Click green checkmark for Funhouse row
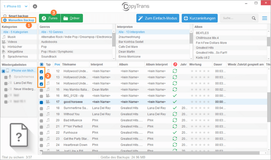Viewport: 271px width, 160px height. [175, 132]
